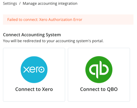This screenshot has width=137, height=108.
Task: Click "Xero Authorization Error" portion of the alert
Action: click(61, 20)
